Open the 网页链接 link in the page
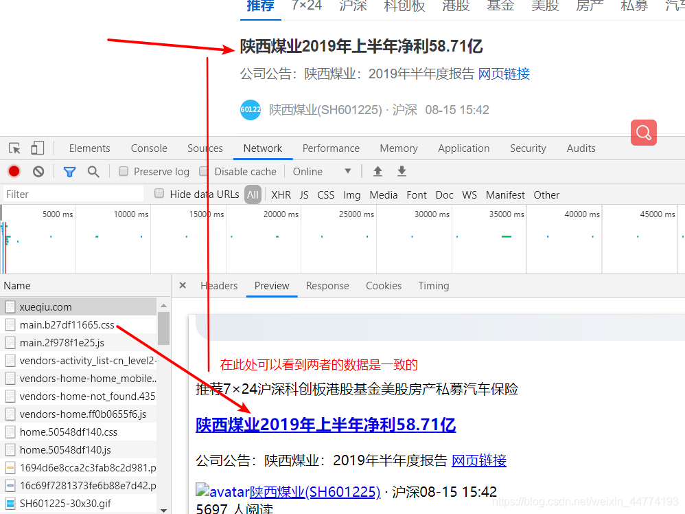 click(504, 74)
